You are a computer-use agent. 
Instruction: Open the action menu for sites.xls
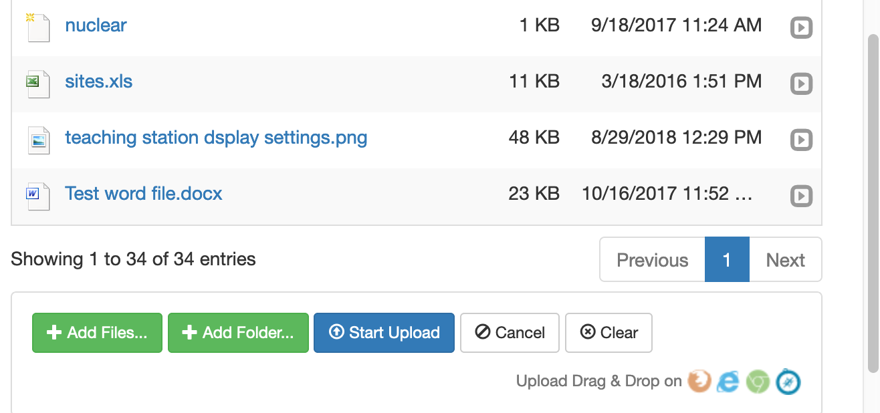tap(801, 84)
